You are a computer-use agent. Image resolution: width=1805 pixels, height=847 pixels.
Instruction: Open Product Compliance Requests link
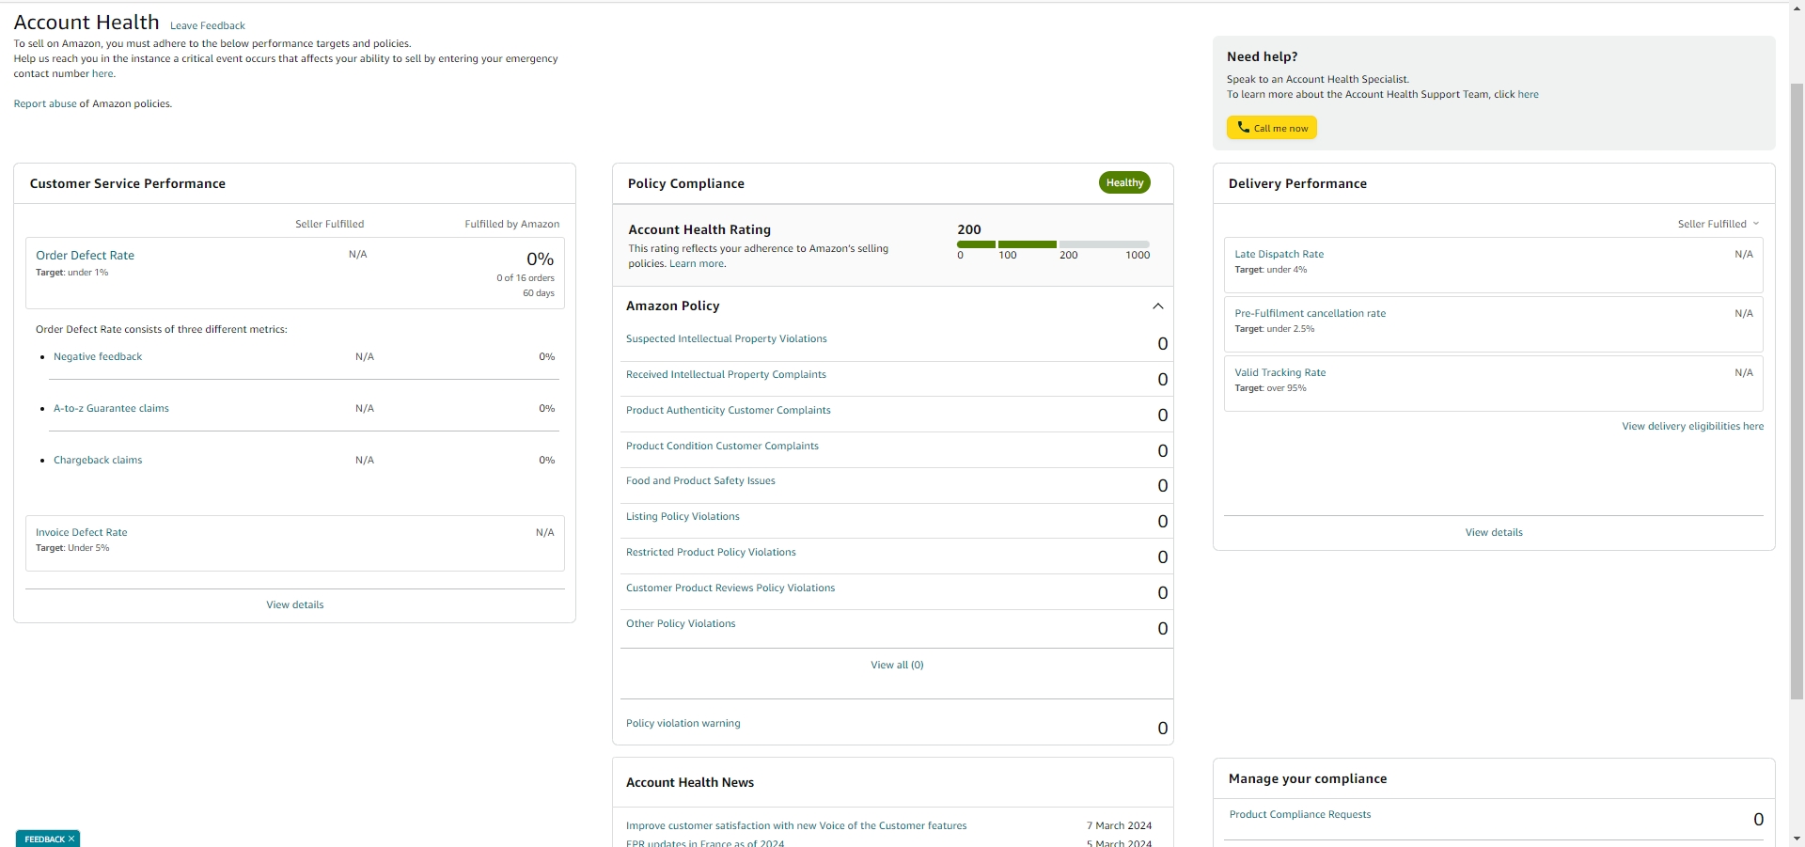click(1299, 814)
